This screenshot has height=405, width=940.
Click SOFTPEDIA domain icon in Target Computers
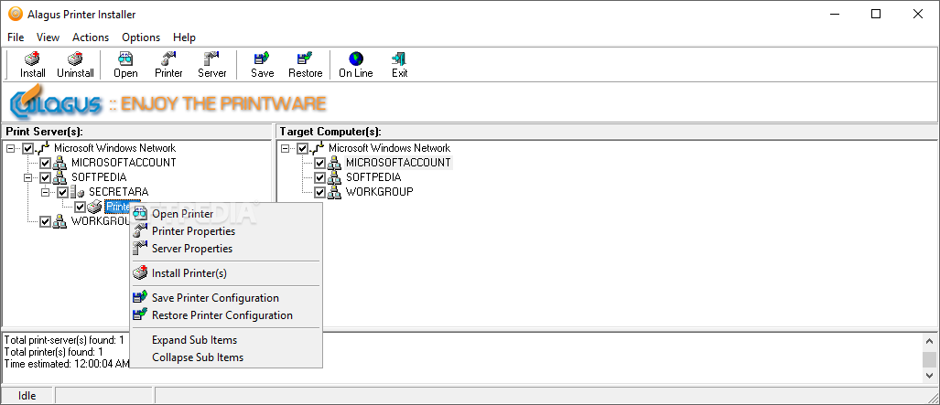point(334,177)
